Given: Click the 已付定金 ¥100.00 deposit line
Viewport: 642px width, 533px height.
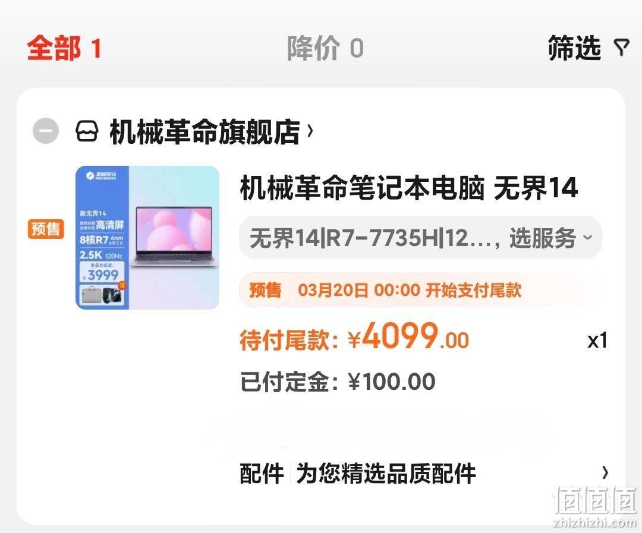Looking at the screenshot, I should [338, 381].
